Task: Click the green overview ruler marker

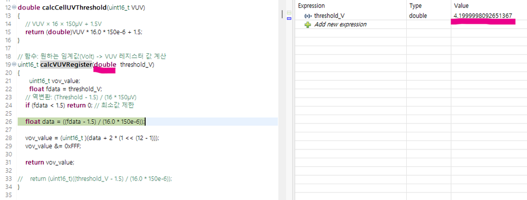Action: click(x=289, y=13)
